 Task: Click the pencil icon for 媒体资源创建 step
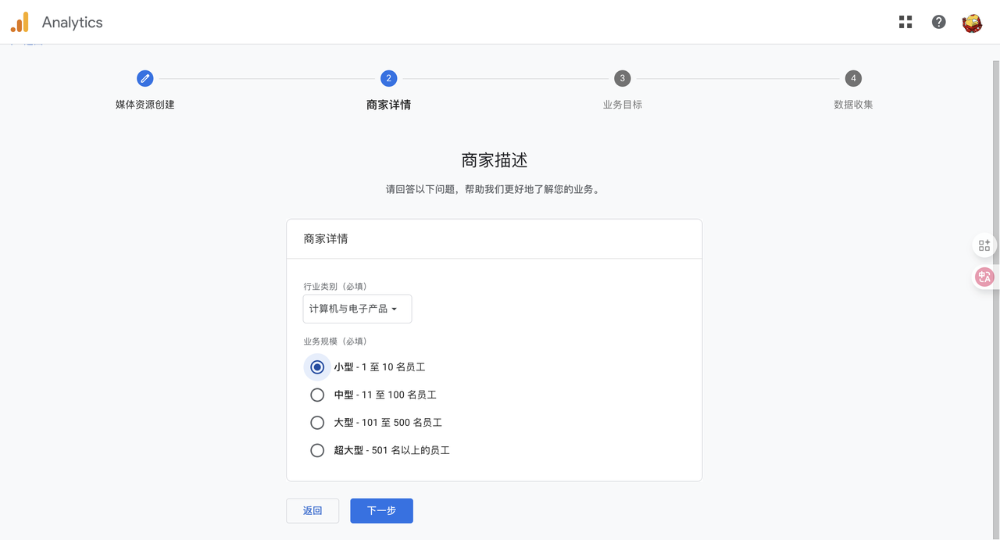coord(145,78)
